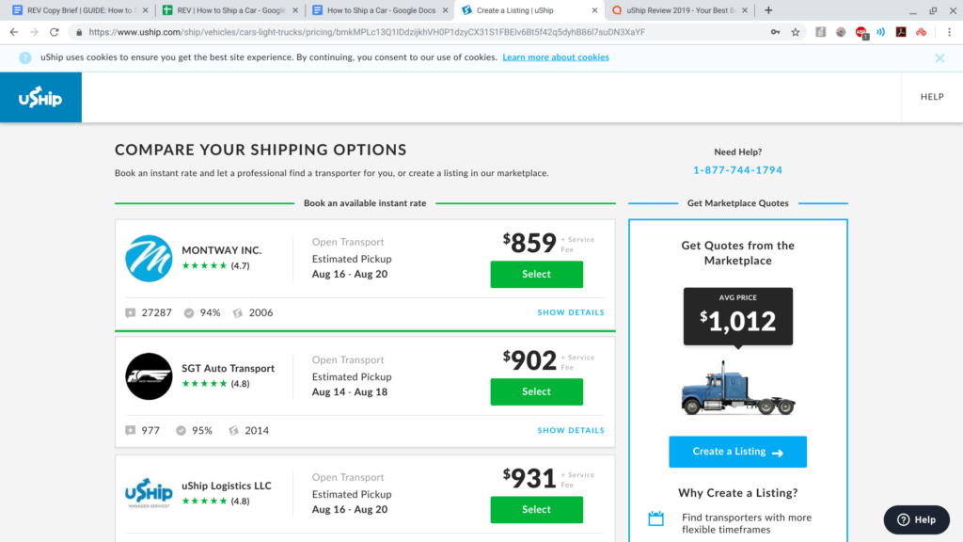The width and height of the screenshot is (963, 542).
Task: Open the Learn more about cookies link
Action: pos(555,57)
